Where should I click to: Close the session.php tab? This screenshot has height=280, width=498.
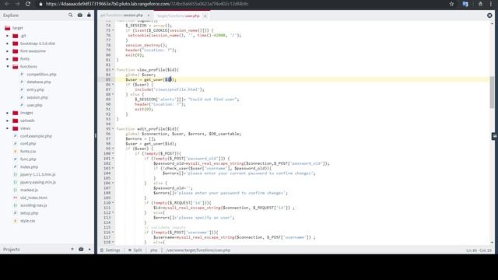(149, 16)
